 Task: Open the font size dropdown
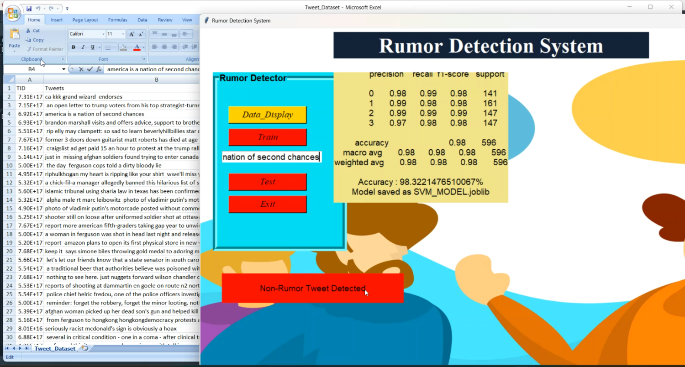[123, 34]
